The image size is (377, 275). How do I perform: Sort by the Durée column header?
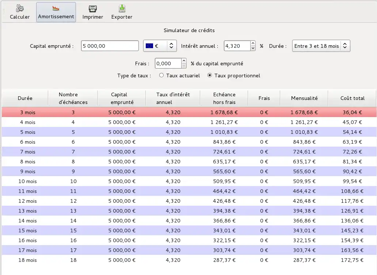coord(25,98)
